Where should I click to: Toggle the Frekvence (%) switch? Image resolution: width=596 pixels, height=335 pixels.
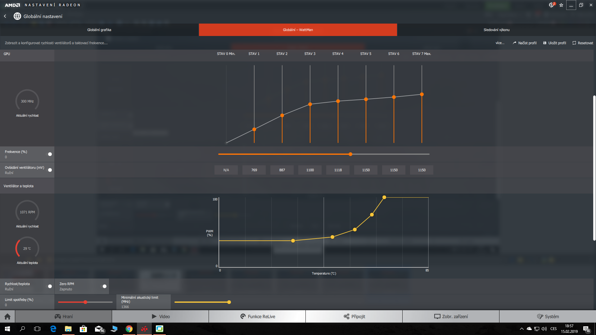[50, 154]
